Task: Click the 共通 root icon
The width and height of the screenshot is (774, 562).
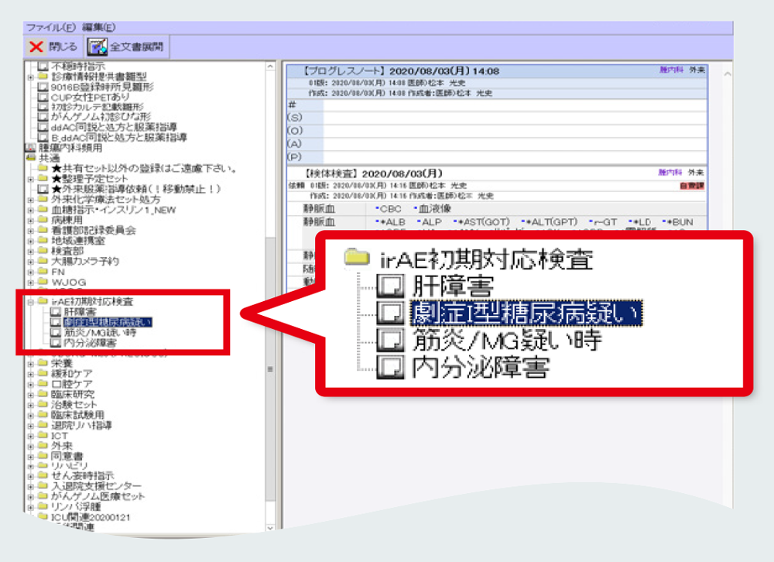Action: pos(31,158)
